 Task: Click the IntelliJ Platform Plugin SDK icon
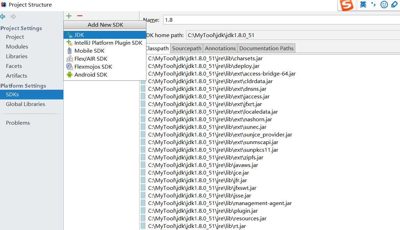69,43
